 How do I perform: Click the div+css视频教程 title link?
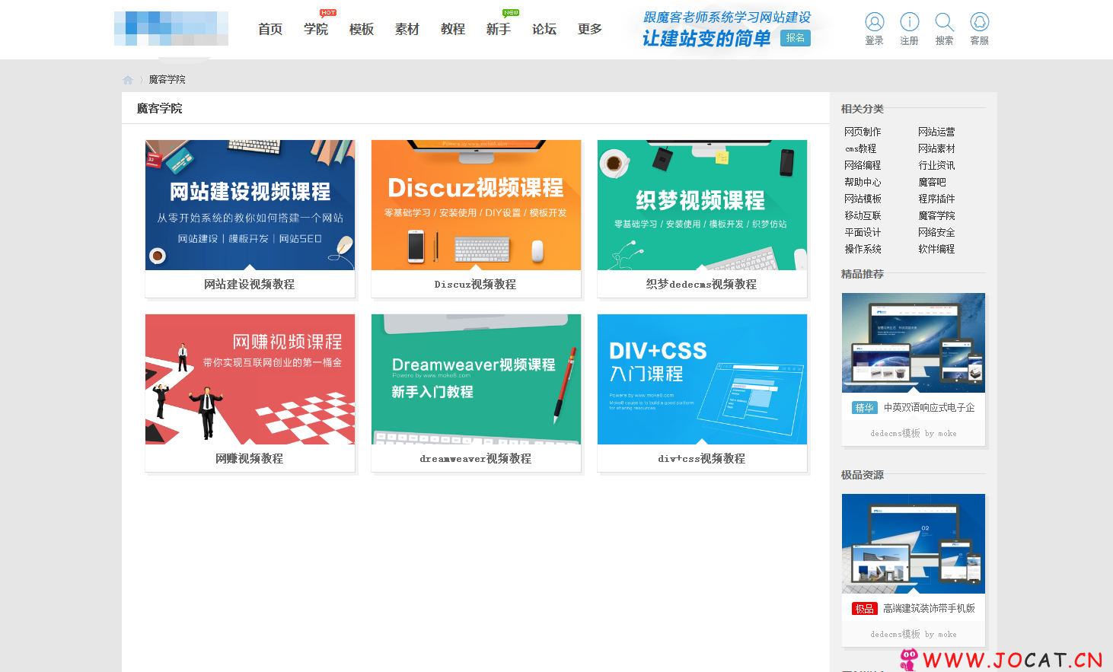(701, 458)
